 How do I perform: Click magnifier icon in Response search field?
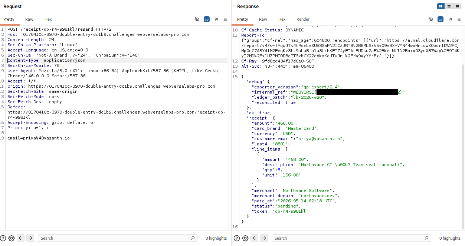pos(426,238)
